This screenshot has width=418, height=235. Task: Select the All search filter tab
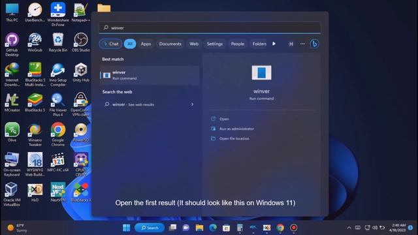point(130,44)
